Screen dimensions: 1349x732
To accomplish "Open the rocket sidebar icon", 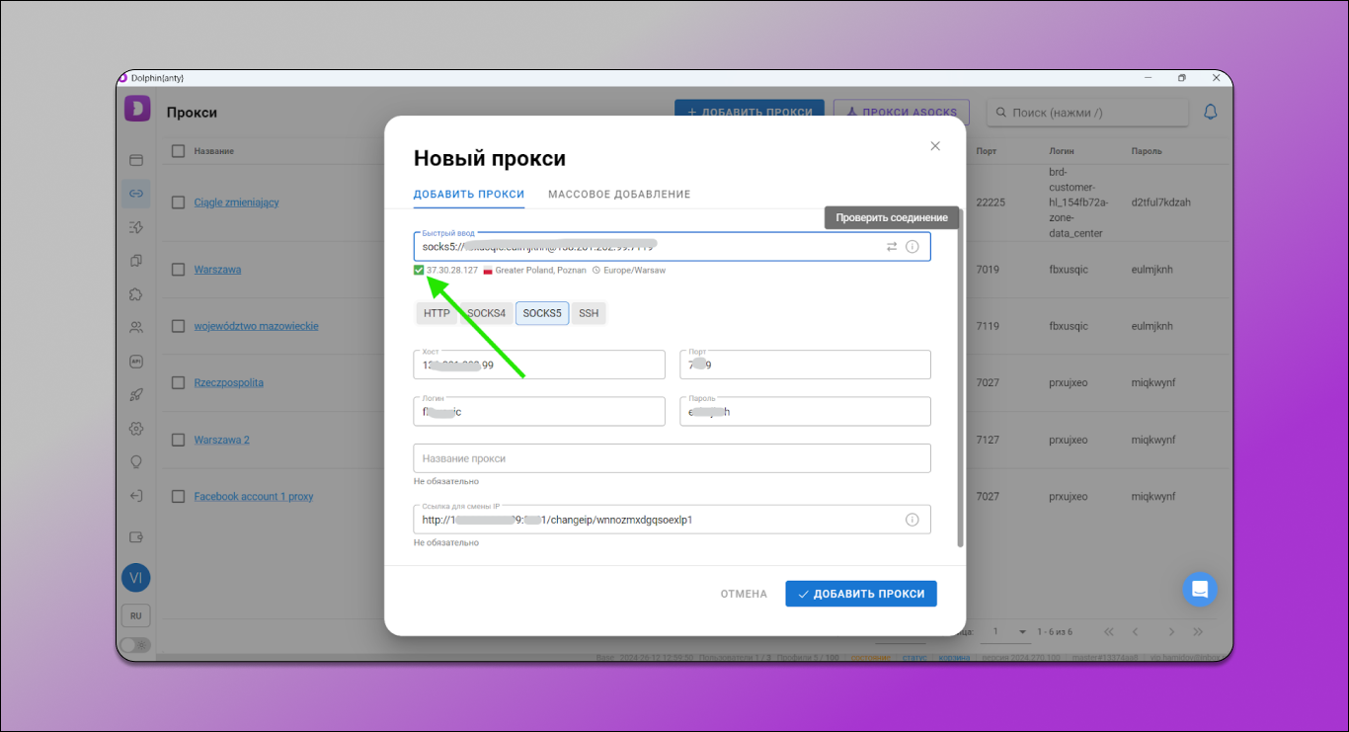I will click(136, 395).
